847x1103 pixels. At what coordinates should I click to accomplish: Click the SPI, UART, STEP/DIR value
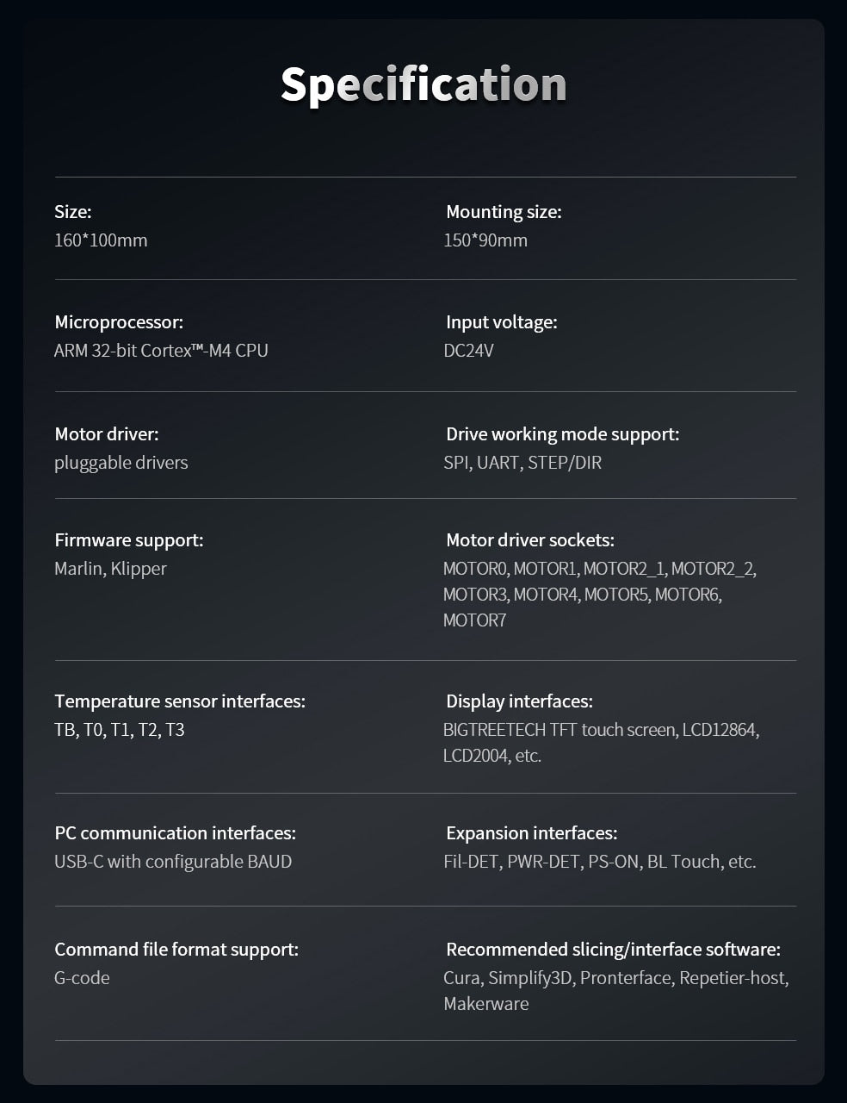click(522, 463)
